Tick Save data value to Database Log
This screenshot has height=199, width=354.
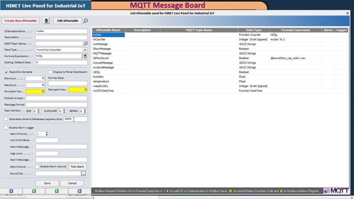[6, 119]
